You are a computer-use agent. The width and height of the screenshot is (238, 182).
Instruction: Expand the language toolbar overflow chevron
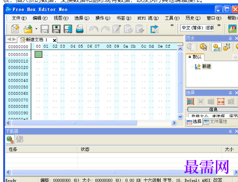pyautogui.click(x=219, y=25)
